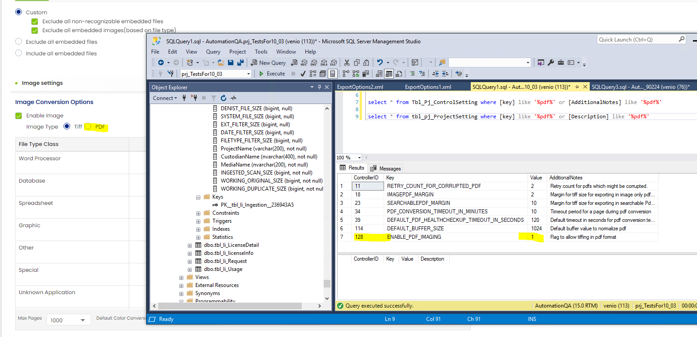
Task: Click the Find in Files folder icon
Action: coord(442,63)
